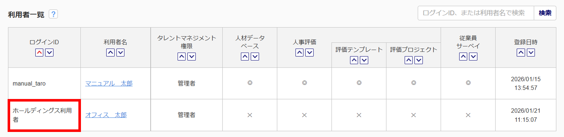The width and height of the screenshot is (564, 137).
Task: Sort 人材データベース column ascending
Action: pos(245,57)
